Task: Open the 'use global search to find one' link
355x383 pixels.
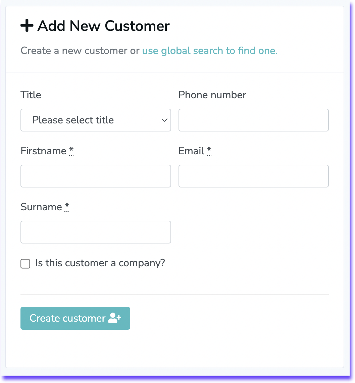Action: coord(210,51)
